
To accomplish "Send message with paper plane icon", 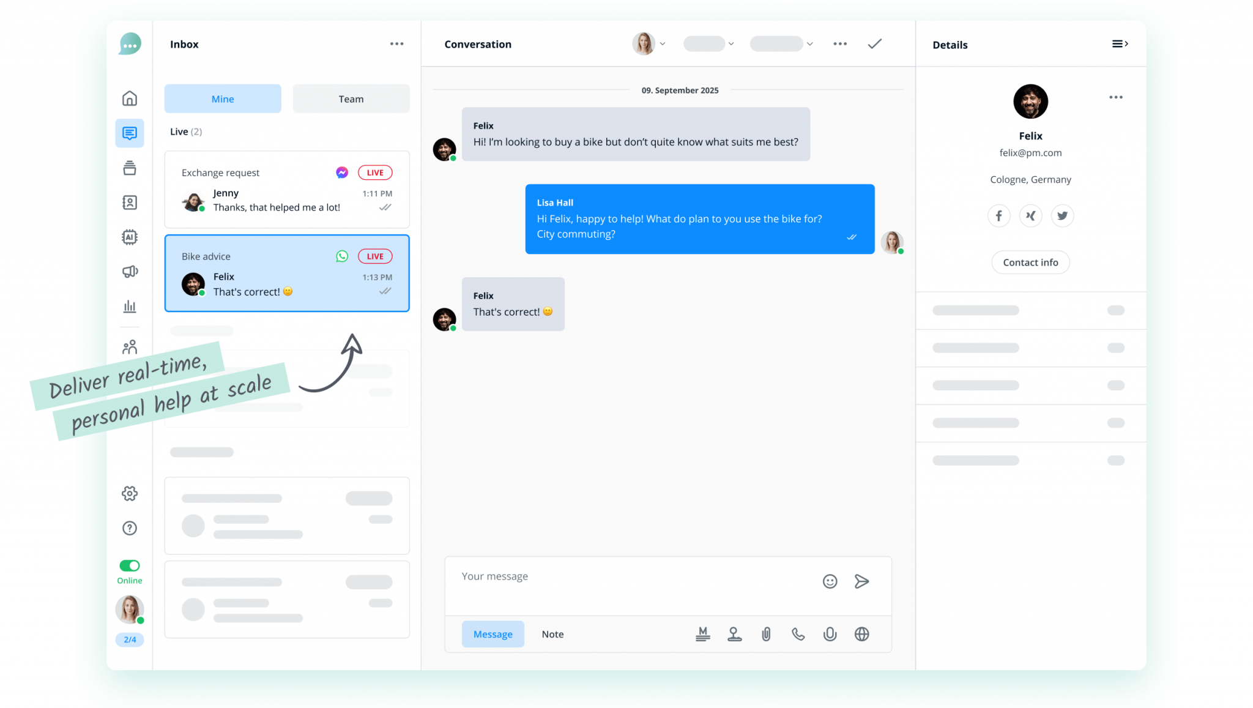I will (x=861, y=581).
